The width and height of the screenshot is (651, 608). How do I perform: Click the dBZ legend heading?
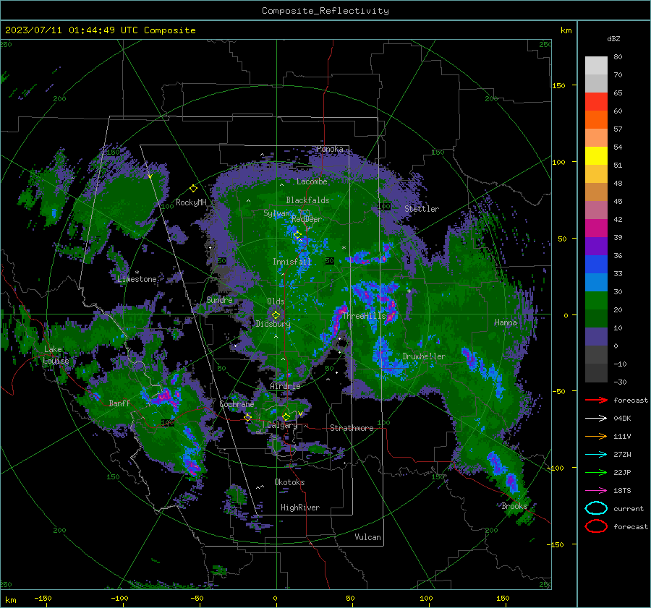pyautogui.click(x=613, y=38)
